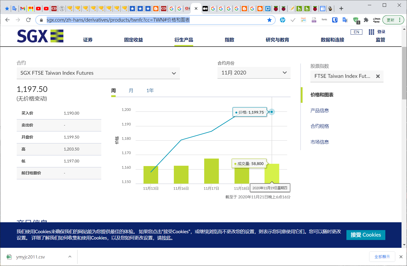This screenshot has width=407, height=266.
Task: Open the 研究与教育 navigation menu
Action: coord(277,40)
